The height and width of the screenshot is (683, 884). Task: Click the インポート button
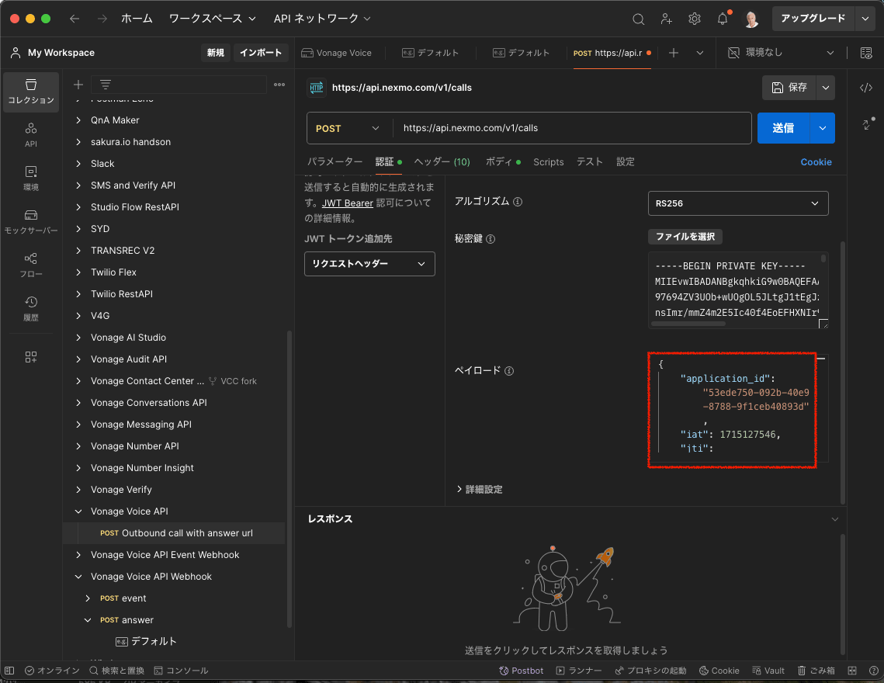click(259, 53)
